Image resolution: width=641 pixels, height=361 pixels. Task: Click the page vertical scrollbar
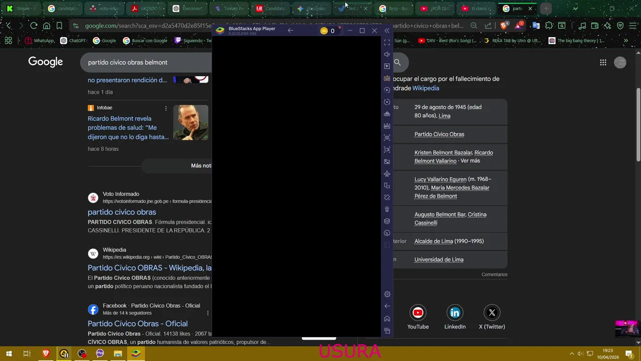point(638,124)
